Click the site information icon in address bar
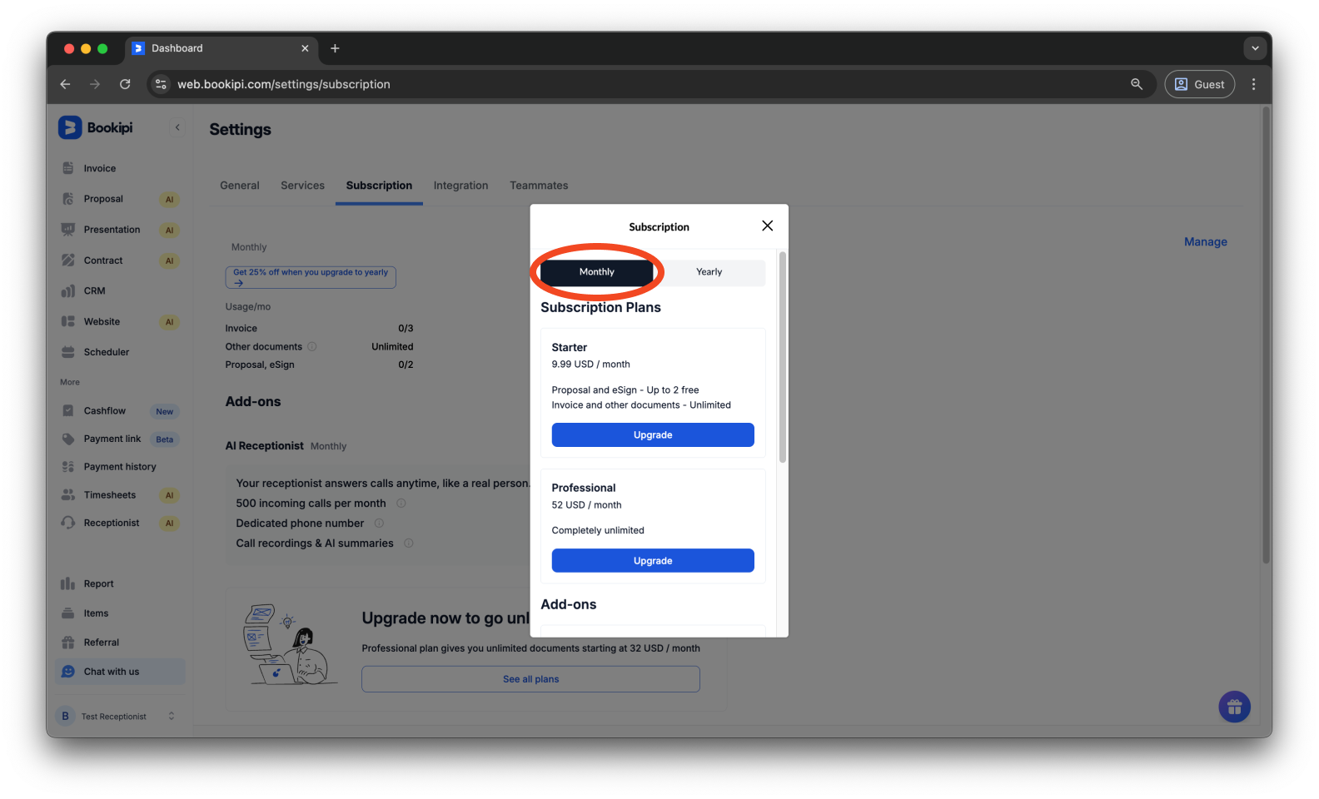Screen dimensions: 1319x799 pyautogui.click(x=162, y=84)
